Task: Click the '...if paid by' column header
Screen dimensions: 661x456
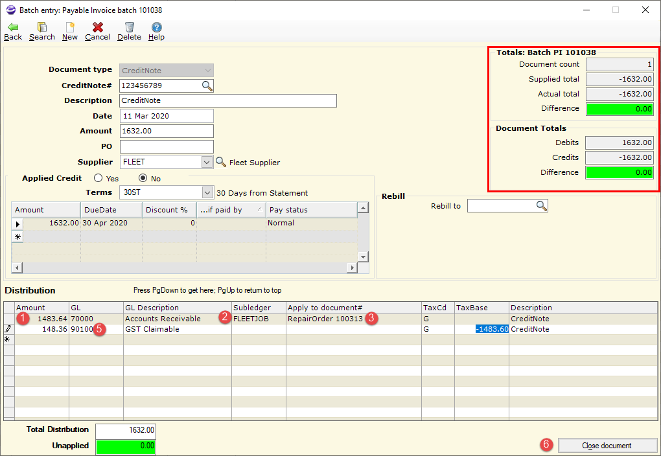Action: [x=231, y=210]
